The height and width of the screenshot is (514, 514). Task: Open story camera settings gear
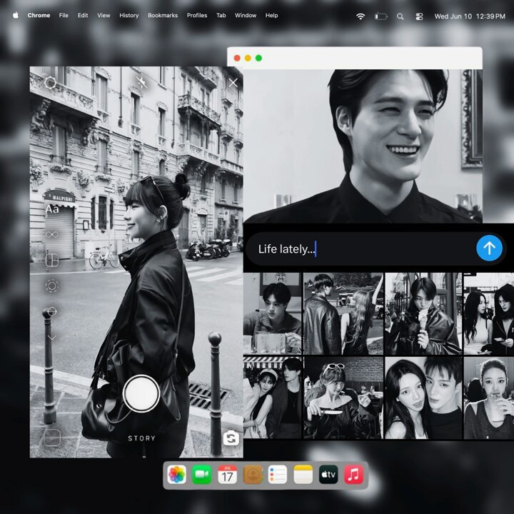click(50, 83)
